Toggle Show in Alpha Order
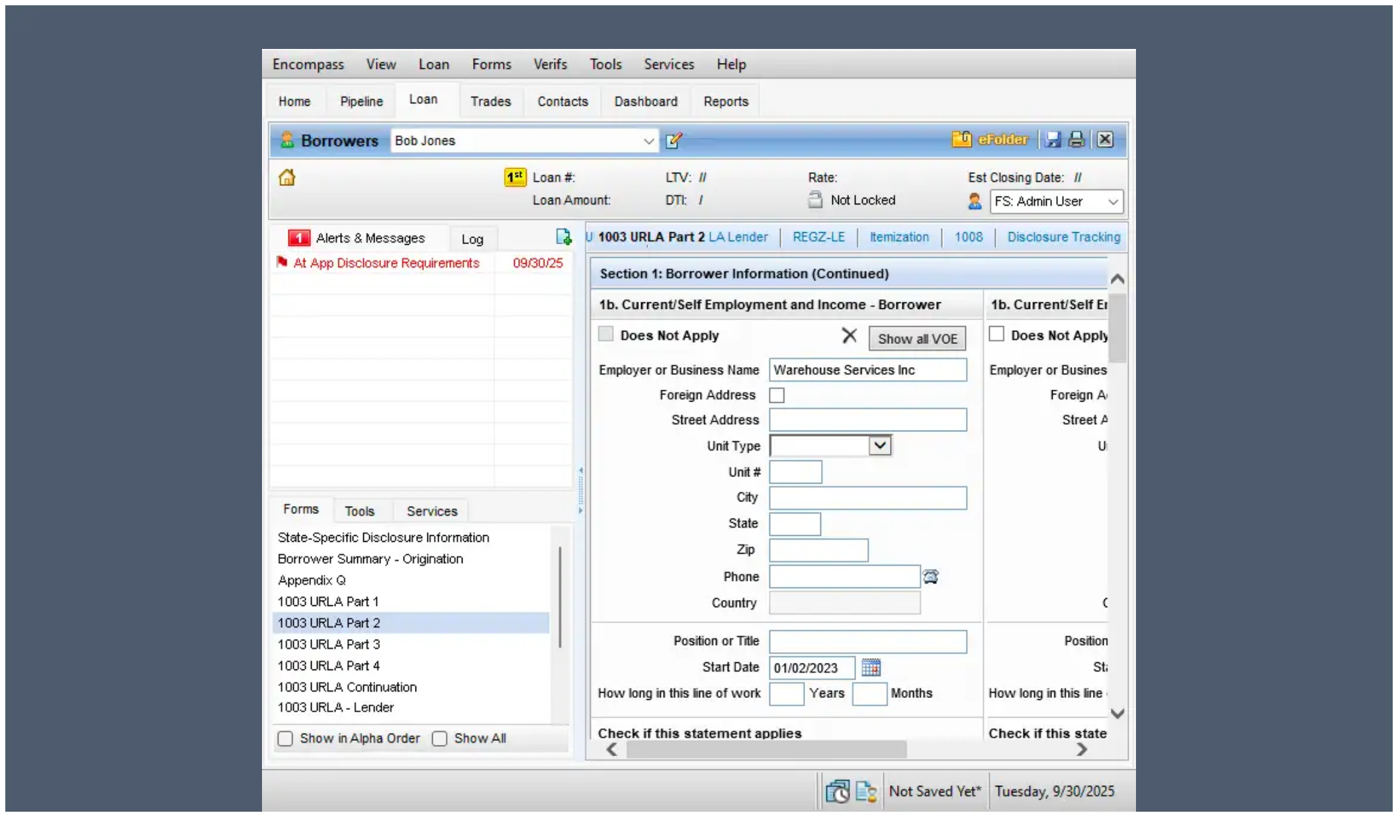This screenshot has width=1398, height=817. 285,738
